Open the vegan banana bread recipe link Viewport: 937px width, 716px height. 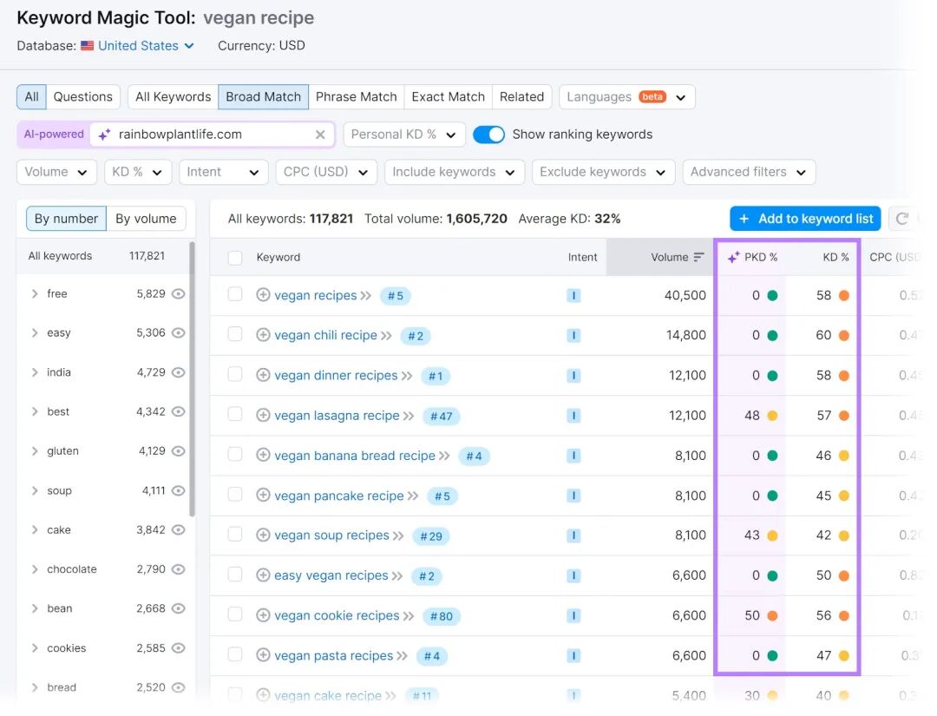pos(354,456)
